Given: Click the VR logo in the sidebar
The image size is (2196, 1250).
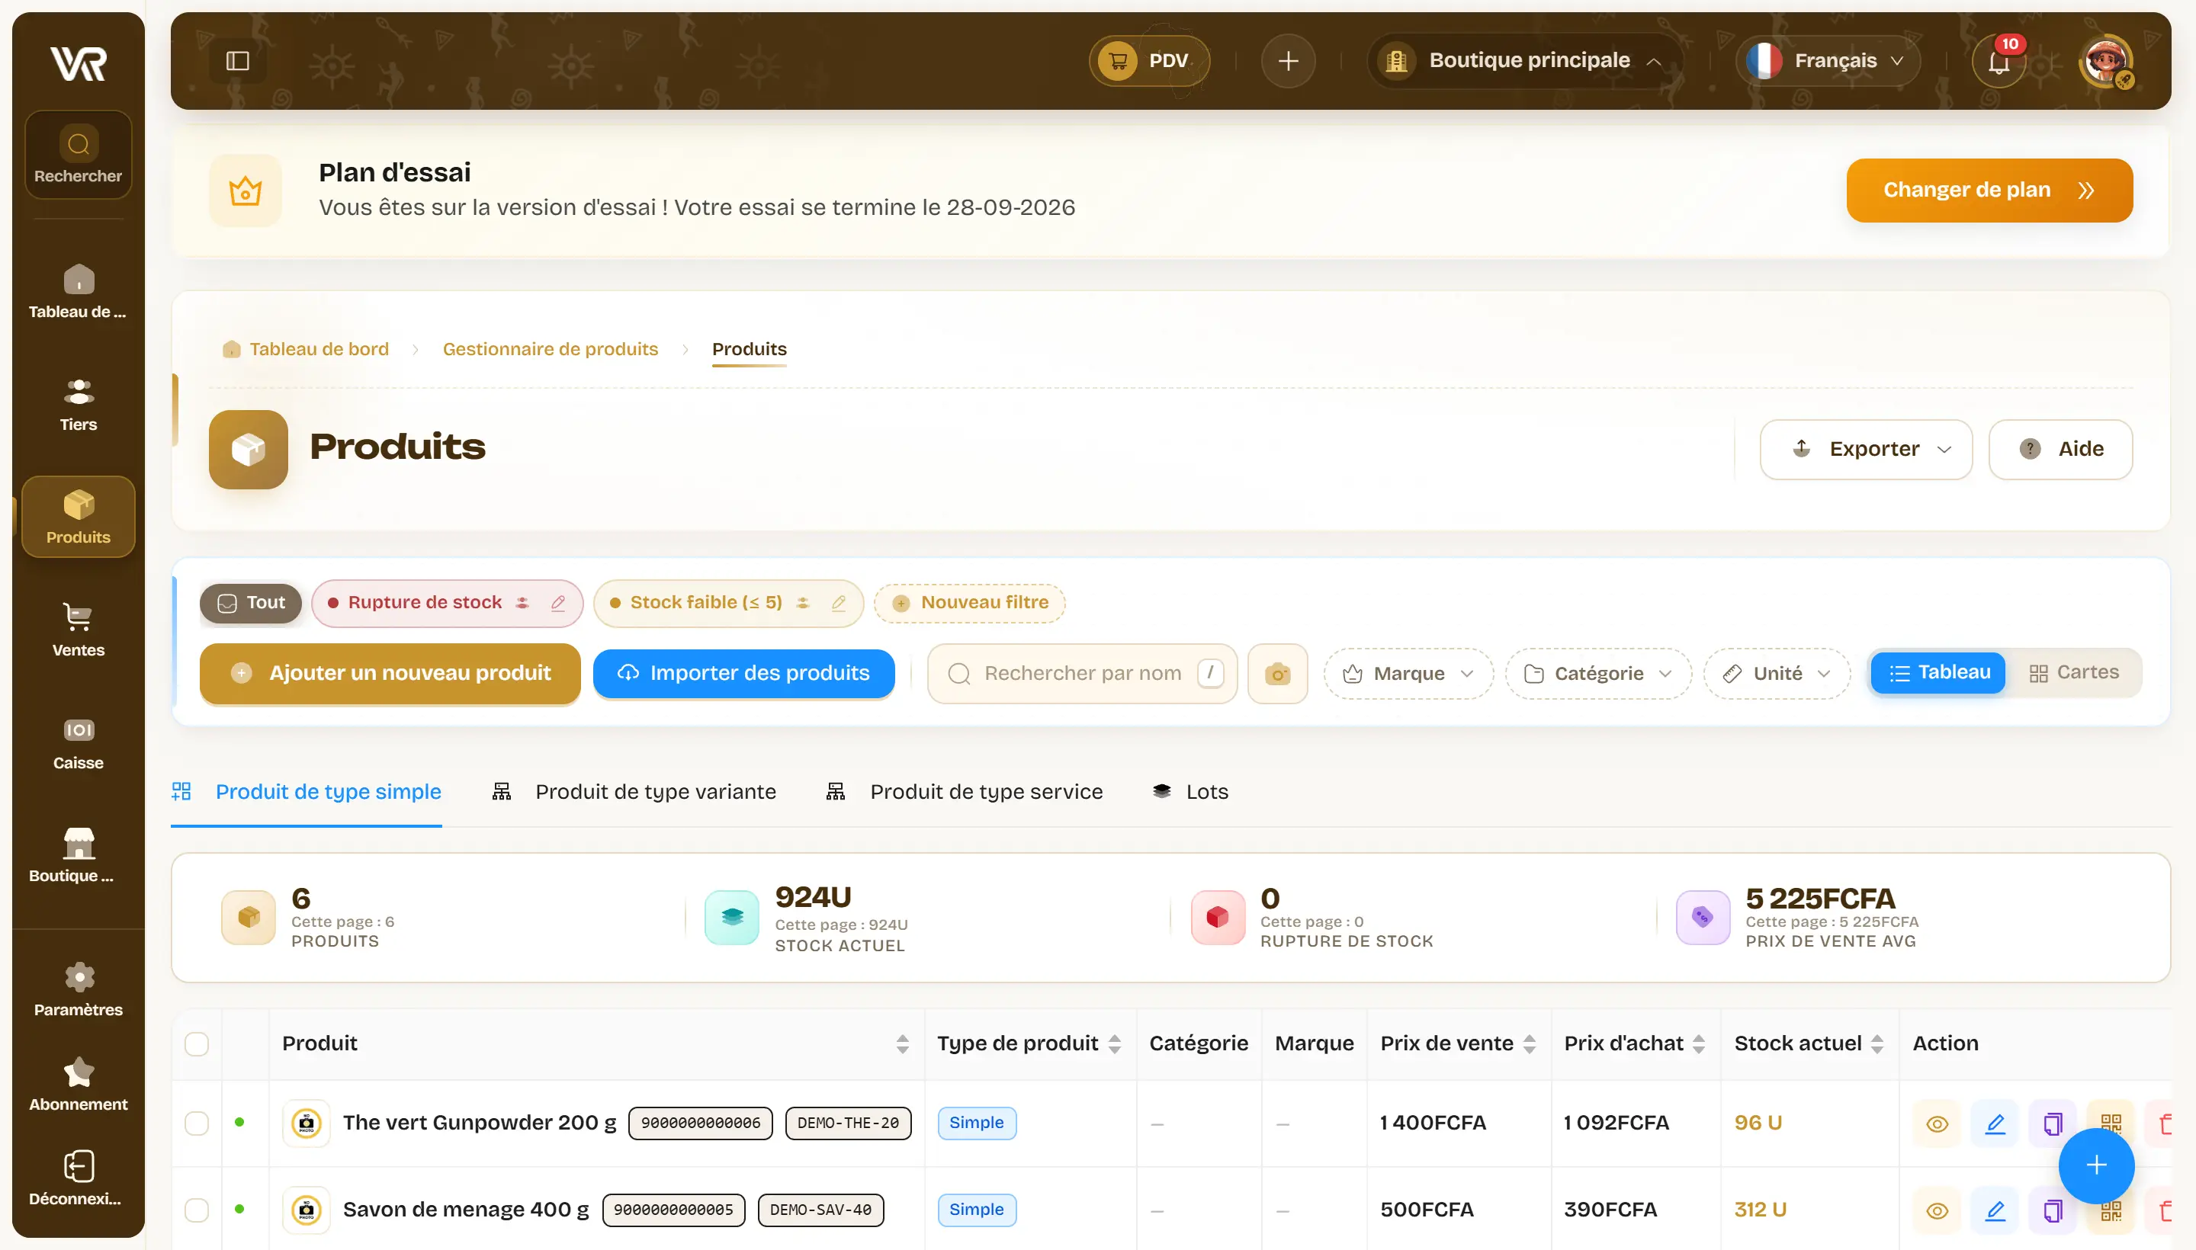Looking at the screenshot, I should click(78, 62).
